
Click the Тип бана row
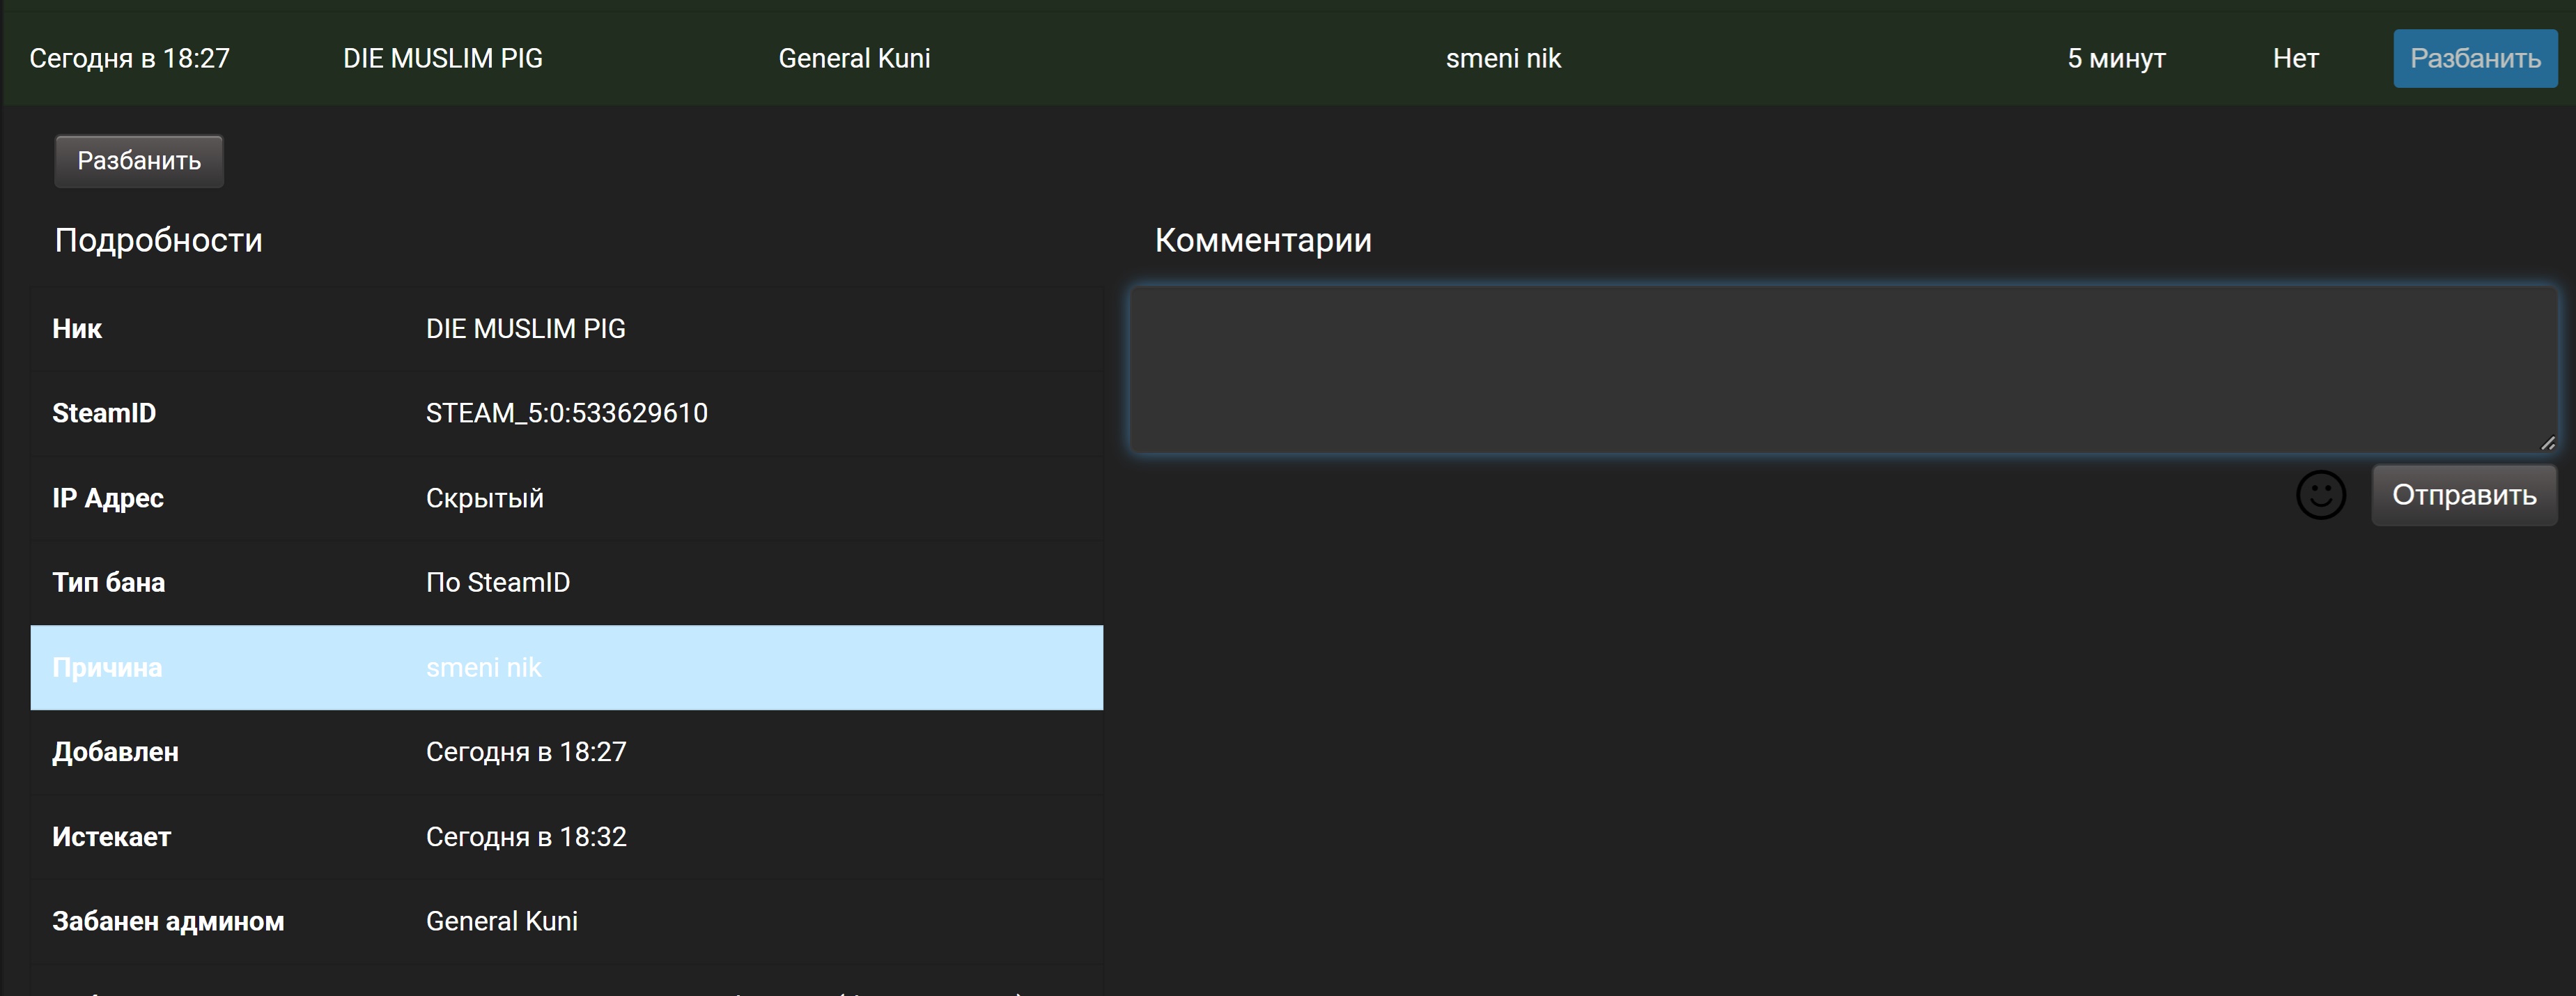(566, 581)
